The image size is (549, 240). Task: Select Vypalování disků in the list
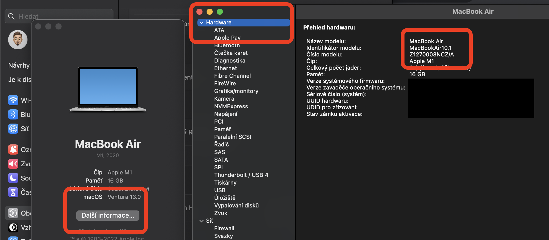[236, 205]
